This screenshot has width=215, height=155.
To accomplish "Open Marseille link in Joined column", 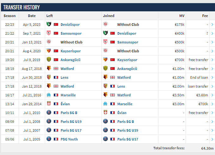I will pos(125,104).
